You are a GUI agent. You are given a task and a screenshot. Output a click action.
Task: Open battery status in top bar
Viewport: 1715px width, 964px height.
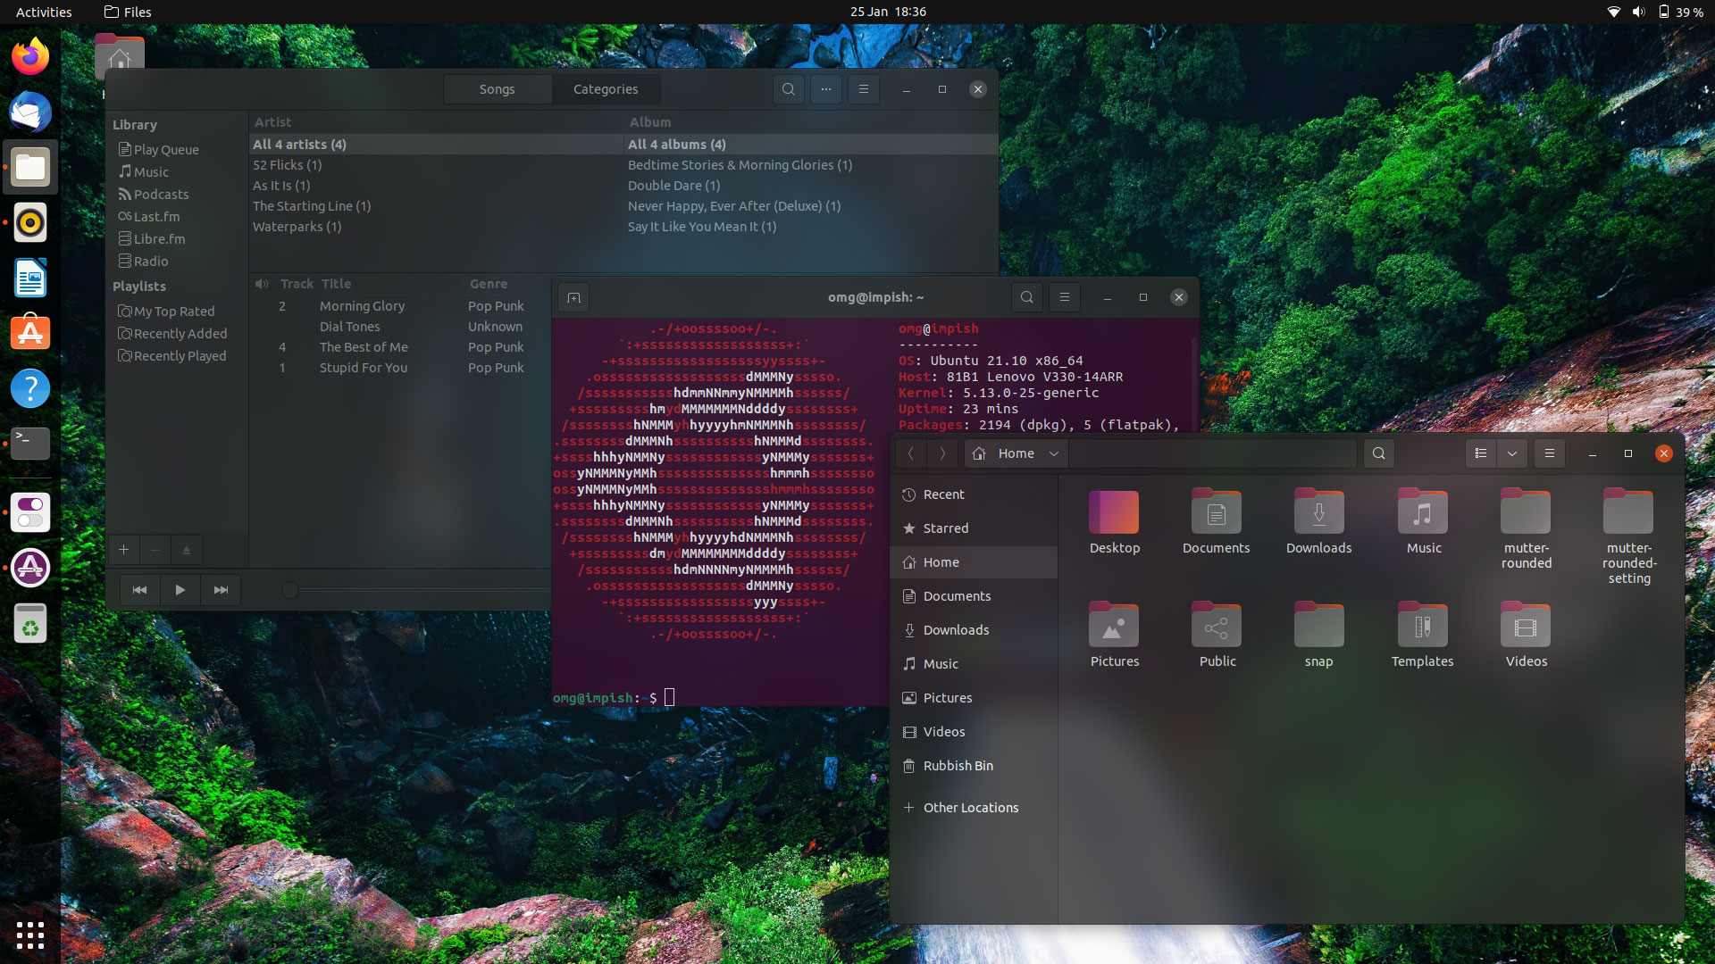1680,12
